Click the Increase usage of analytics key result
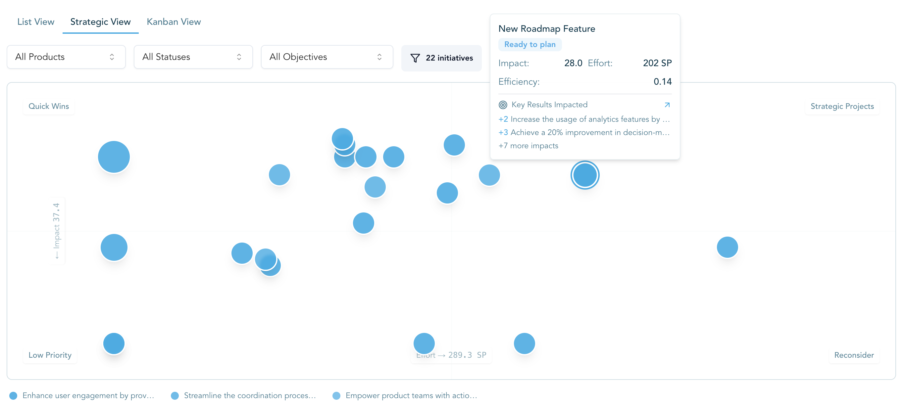Viewport: 904px width, 409px height. click(x=584, y=119)
